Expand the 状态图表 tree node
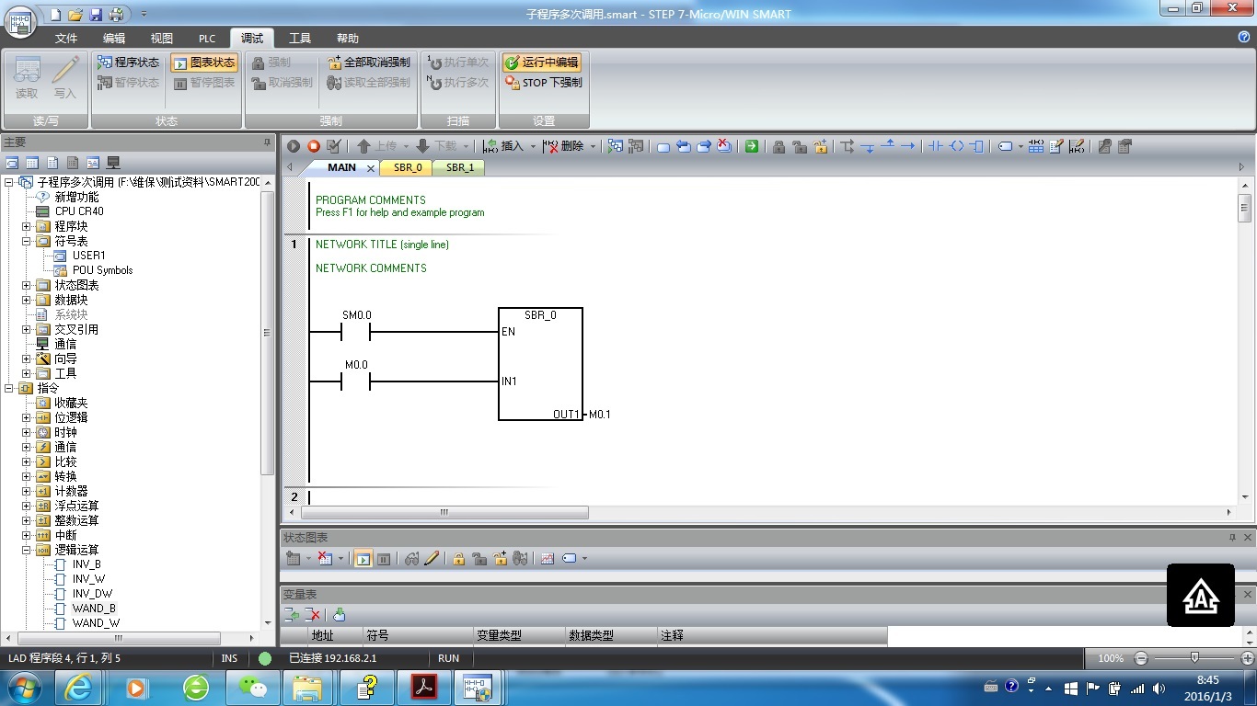 click(x=27, y=285)
